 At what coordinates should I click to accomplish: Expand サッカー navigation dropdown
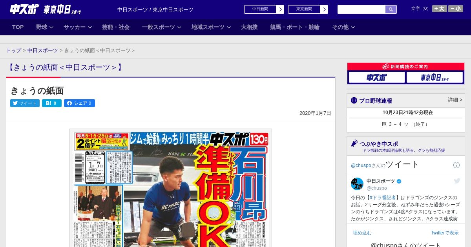point(78,27)
